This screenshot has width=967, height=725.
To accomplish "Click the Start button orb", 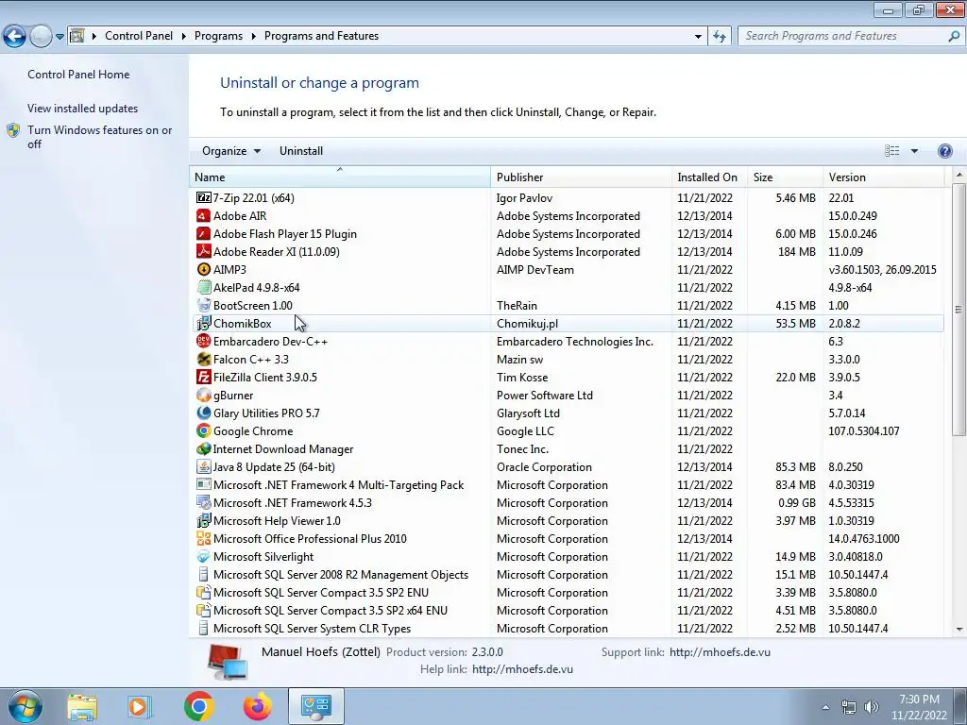I will [x=25, y=706].
